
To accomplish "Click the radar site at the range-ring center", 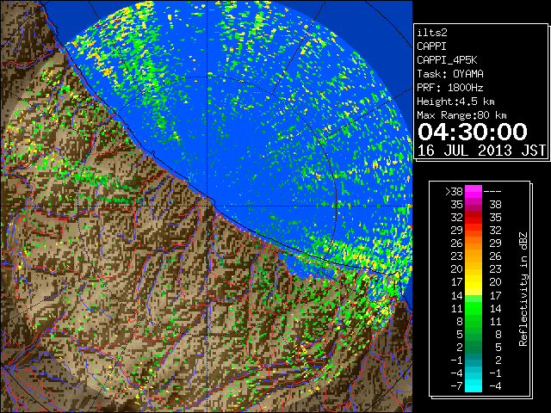I will point(207,206).
